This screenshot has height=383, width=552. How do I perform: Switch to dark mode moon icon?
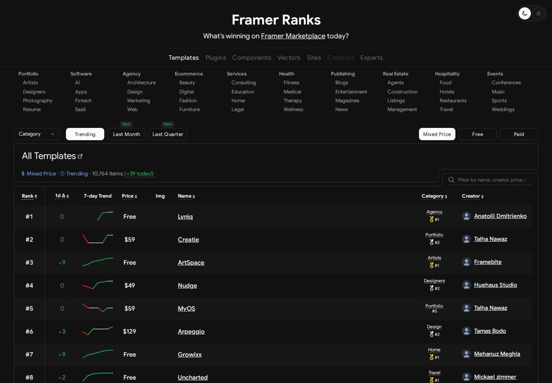coord(524,13)
